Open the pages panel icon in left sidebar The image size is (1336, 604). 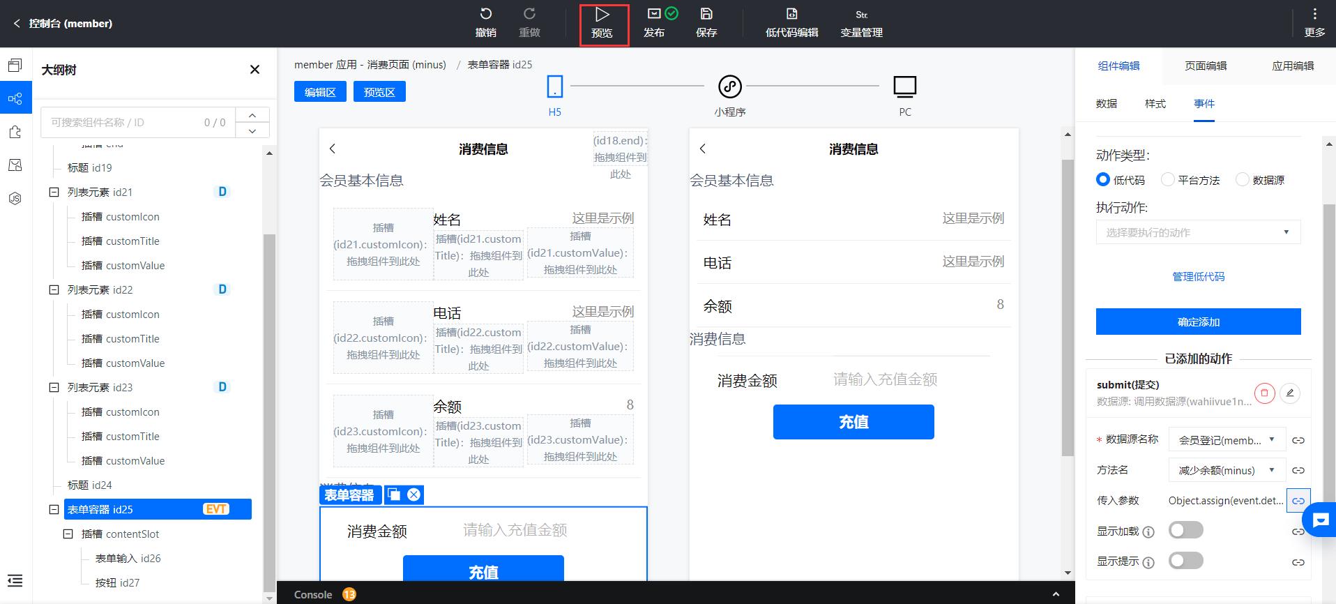coord(15,65)
